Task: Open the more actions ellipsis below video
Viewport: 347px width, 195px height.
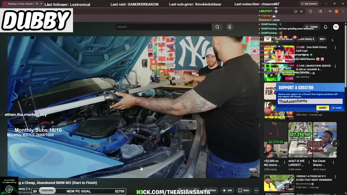Action: (x=256, y=190)
